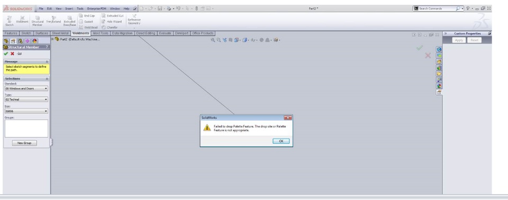Cancel with viewport corner red X
This screenshot has height=200, width=508.
428,56
